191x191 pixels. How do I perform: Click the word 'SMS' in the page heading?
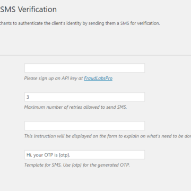point(8,10)
